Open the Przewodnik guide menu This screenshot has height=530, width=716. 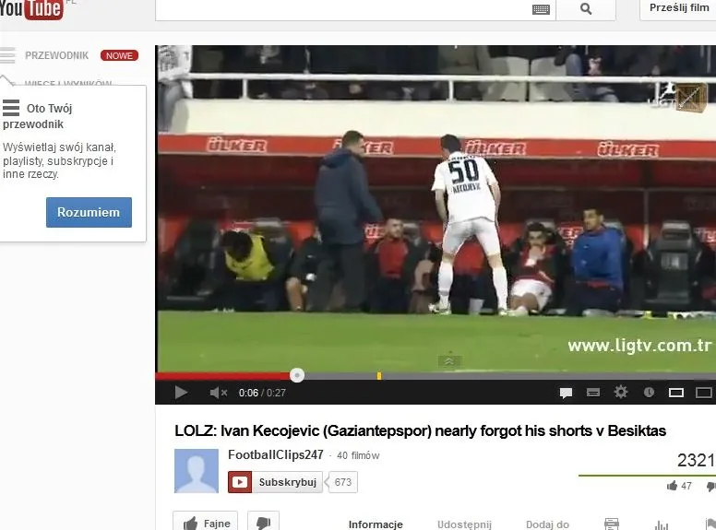[56, 55]
